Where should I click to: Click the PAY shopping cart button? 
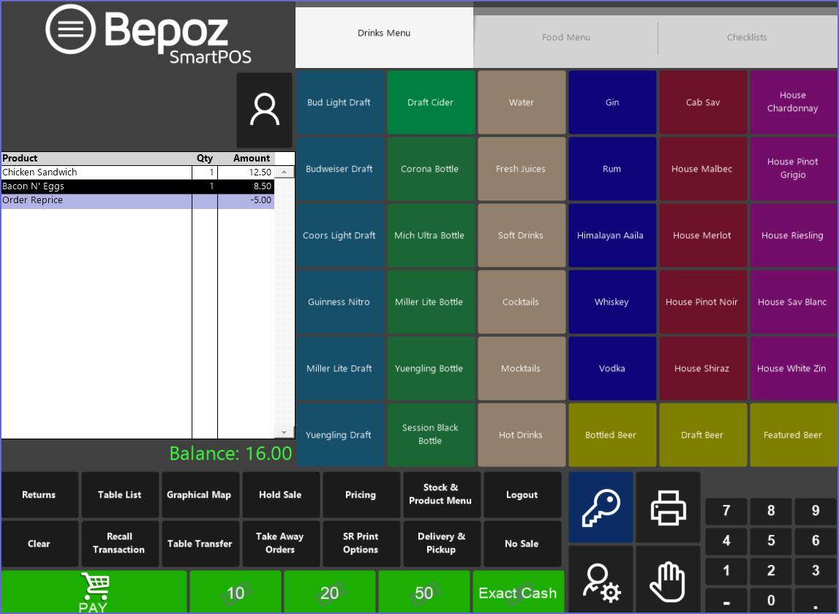click(x=94, y=592)
